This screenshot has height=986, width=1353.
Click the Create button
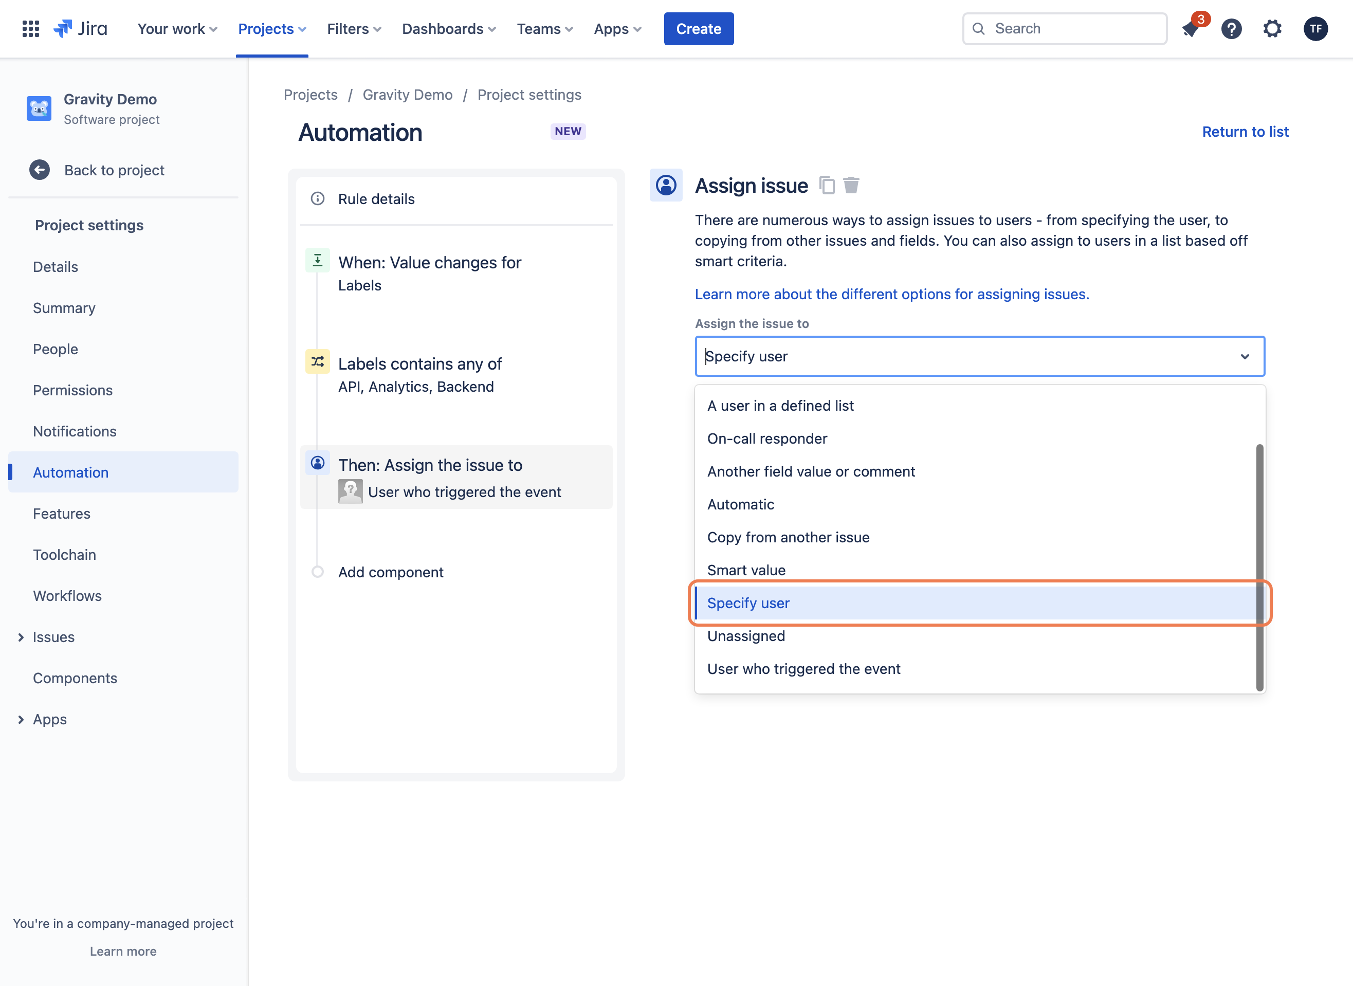coord(698,29)
